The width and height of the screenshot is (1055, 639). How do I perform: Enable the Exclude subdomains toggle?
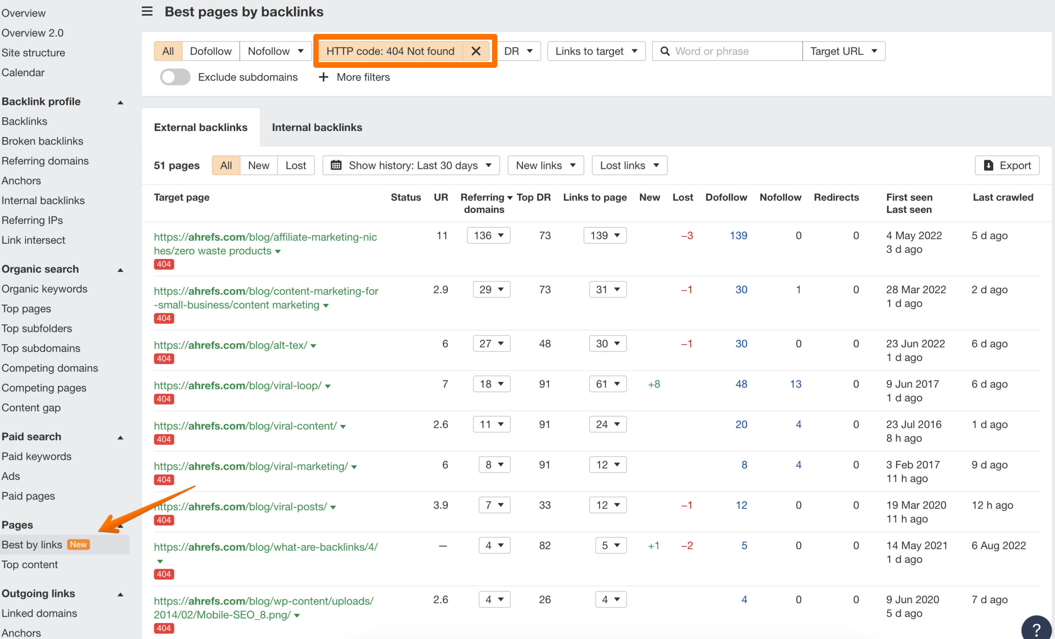[175, 77]
